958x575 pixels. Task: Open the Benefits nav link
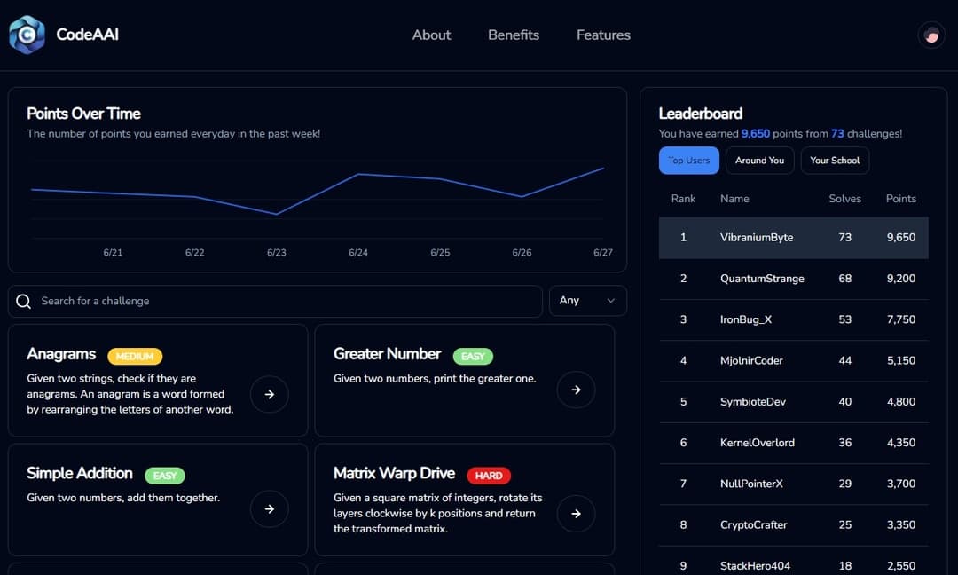(514, 35)
